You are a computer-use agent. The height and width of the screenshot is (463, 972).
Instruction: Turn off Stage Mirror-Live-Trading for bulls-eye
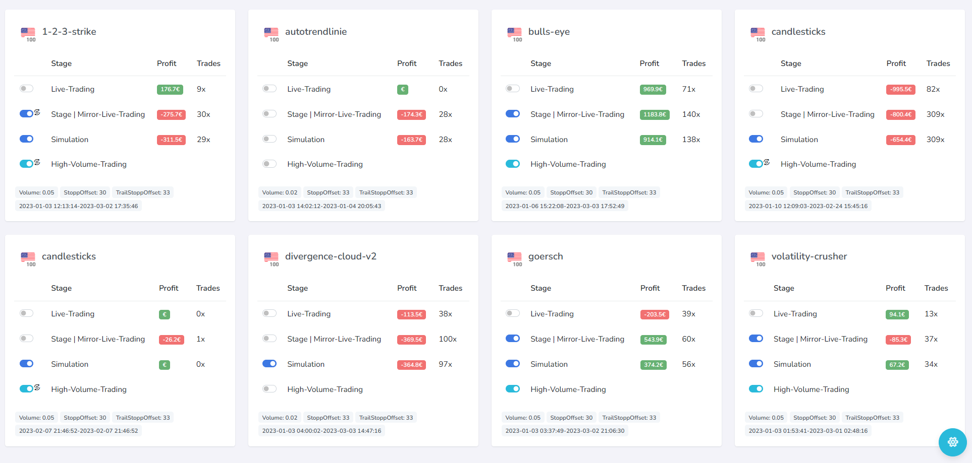[x=513, y=114]
